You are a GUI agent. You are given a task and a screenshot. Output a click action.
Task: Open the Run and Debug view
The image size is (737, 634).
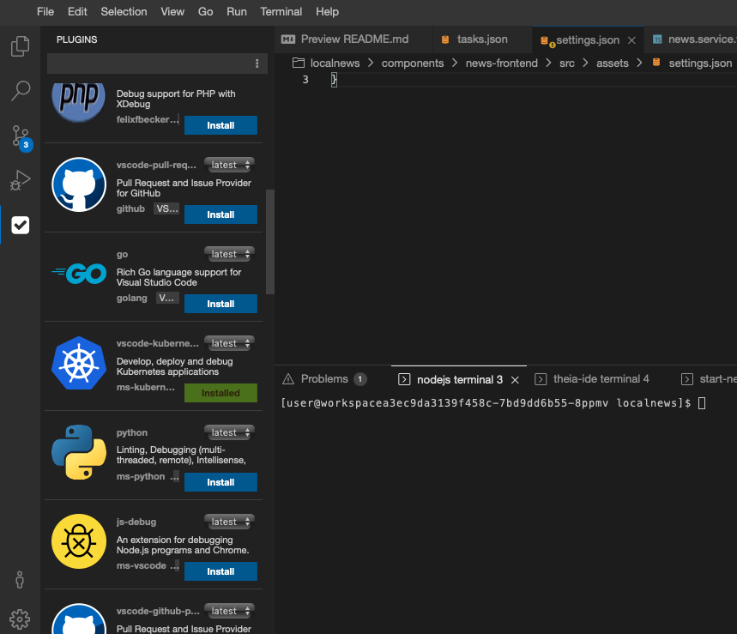pyautogui.click(x=21, y=180)
